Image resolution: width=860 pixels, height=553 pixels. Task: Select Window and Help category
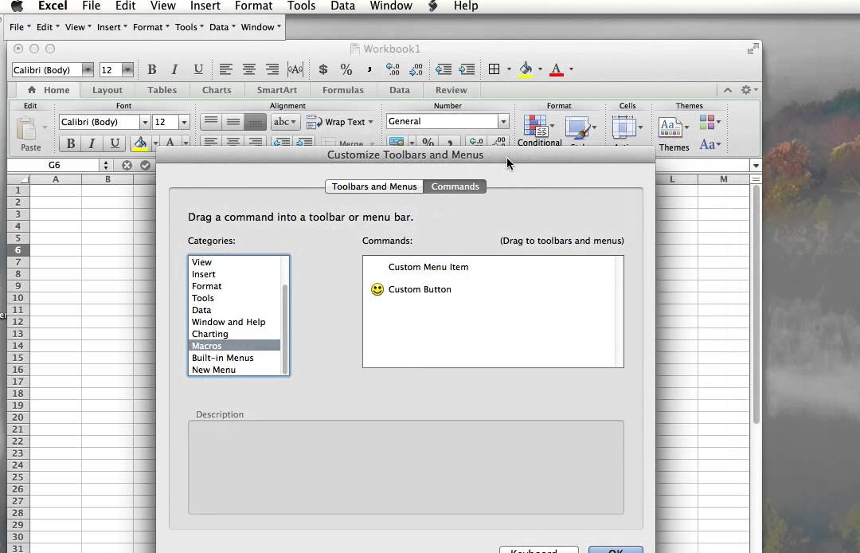(x=234, y=322)
